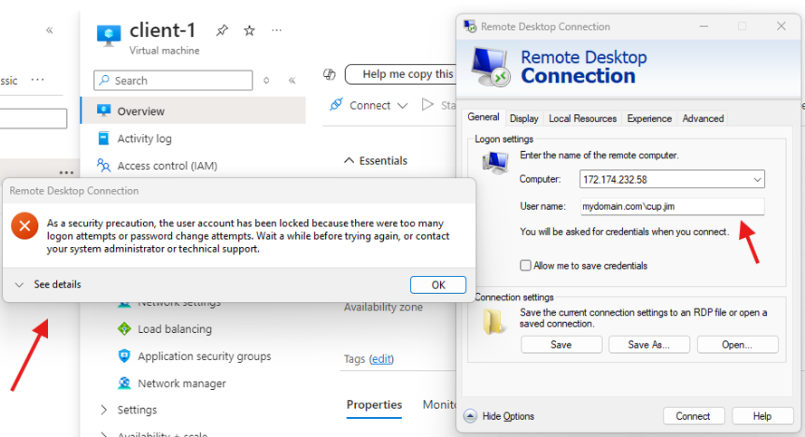Click the Overview monitor icon

pos(104,110)
